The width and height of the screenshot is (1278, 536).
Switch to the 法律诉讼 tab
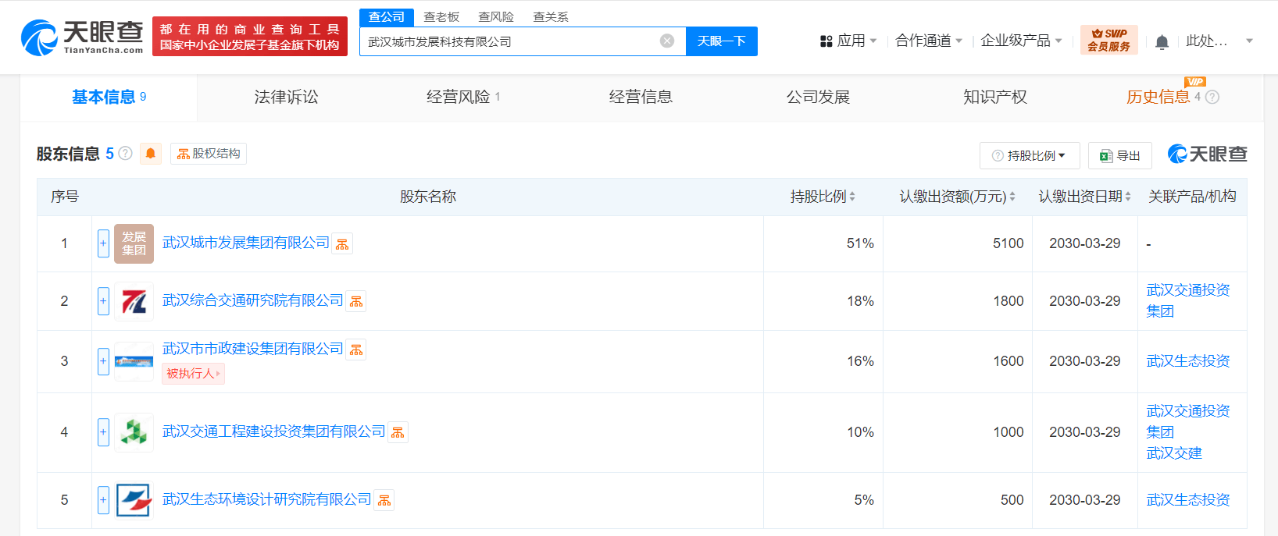pyautogui.click(x=286, y=98)
